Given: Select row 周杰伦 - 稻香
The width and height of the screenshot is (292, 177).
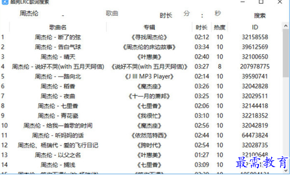Looking at the screenshot, I should 141,86.
